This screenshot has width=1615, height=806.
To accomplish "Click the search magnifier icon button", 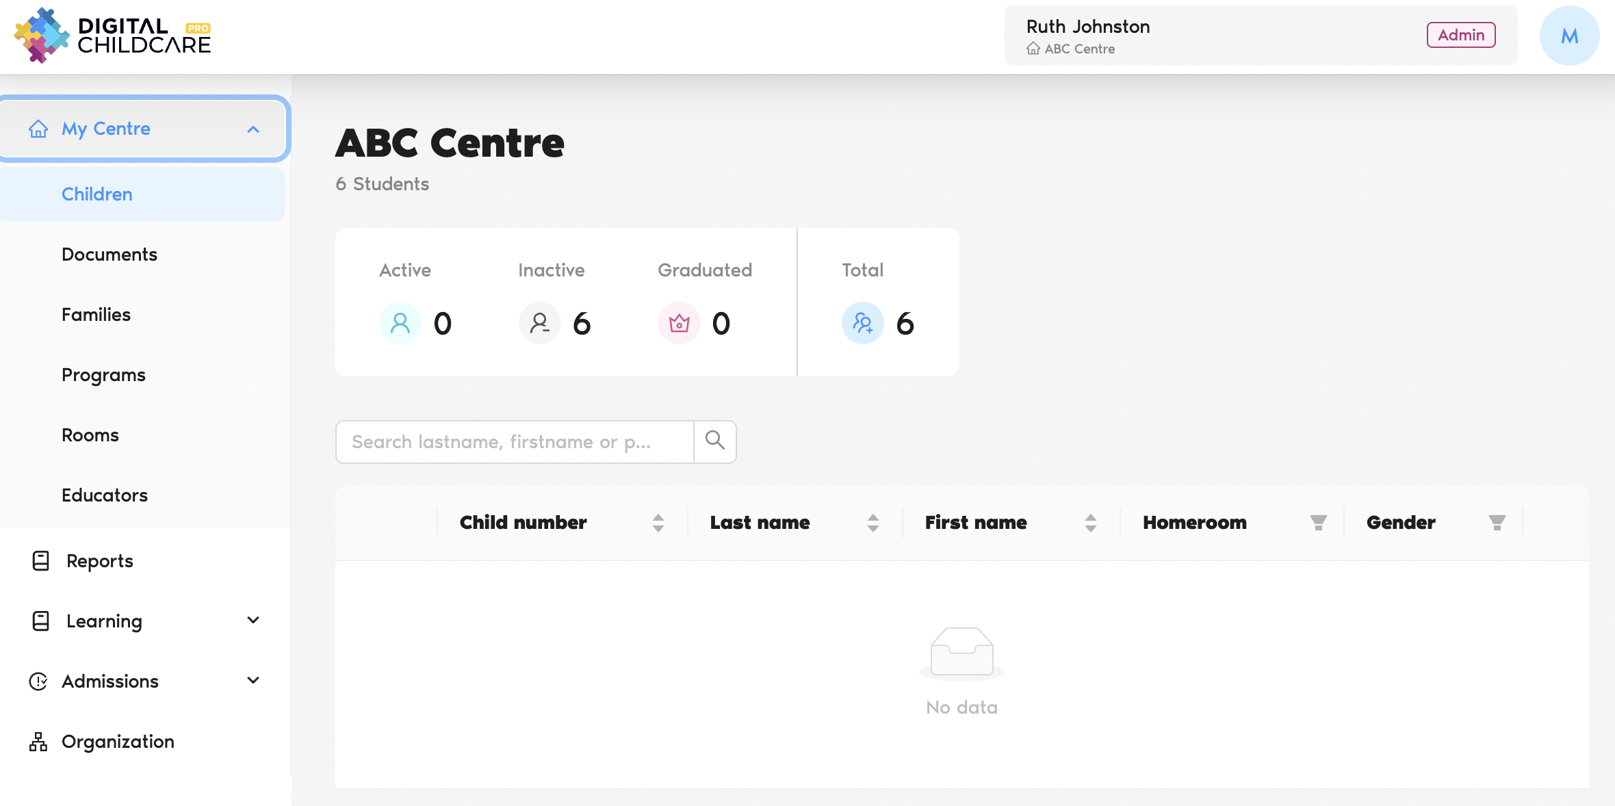I will tap(714, 441).
